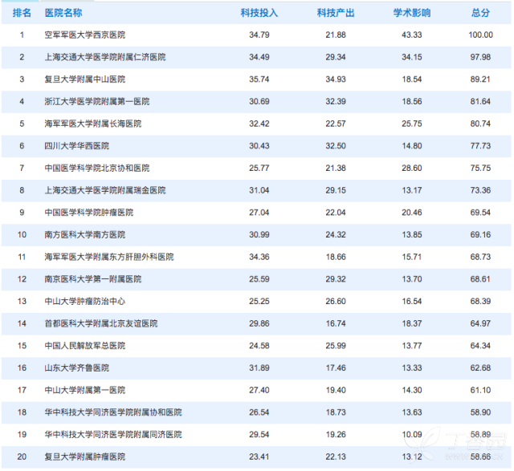Click 复旦大学附属肿瘤医院 hospital name
Viewport: 514px width, 471px height.
85,457
